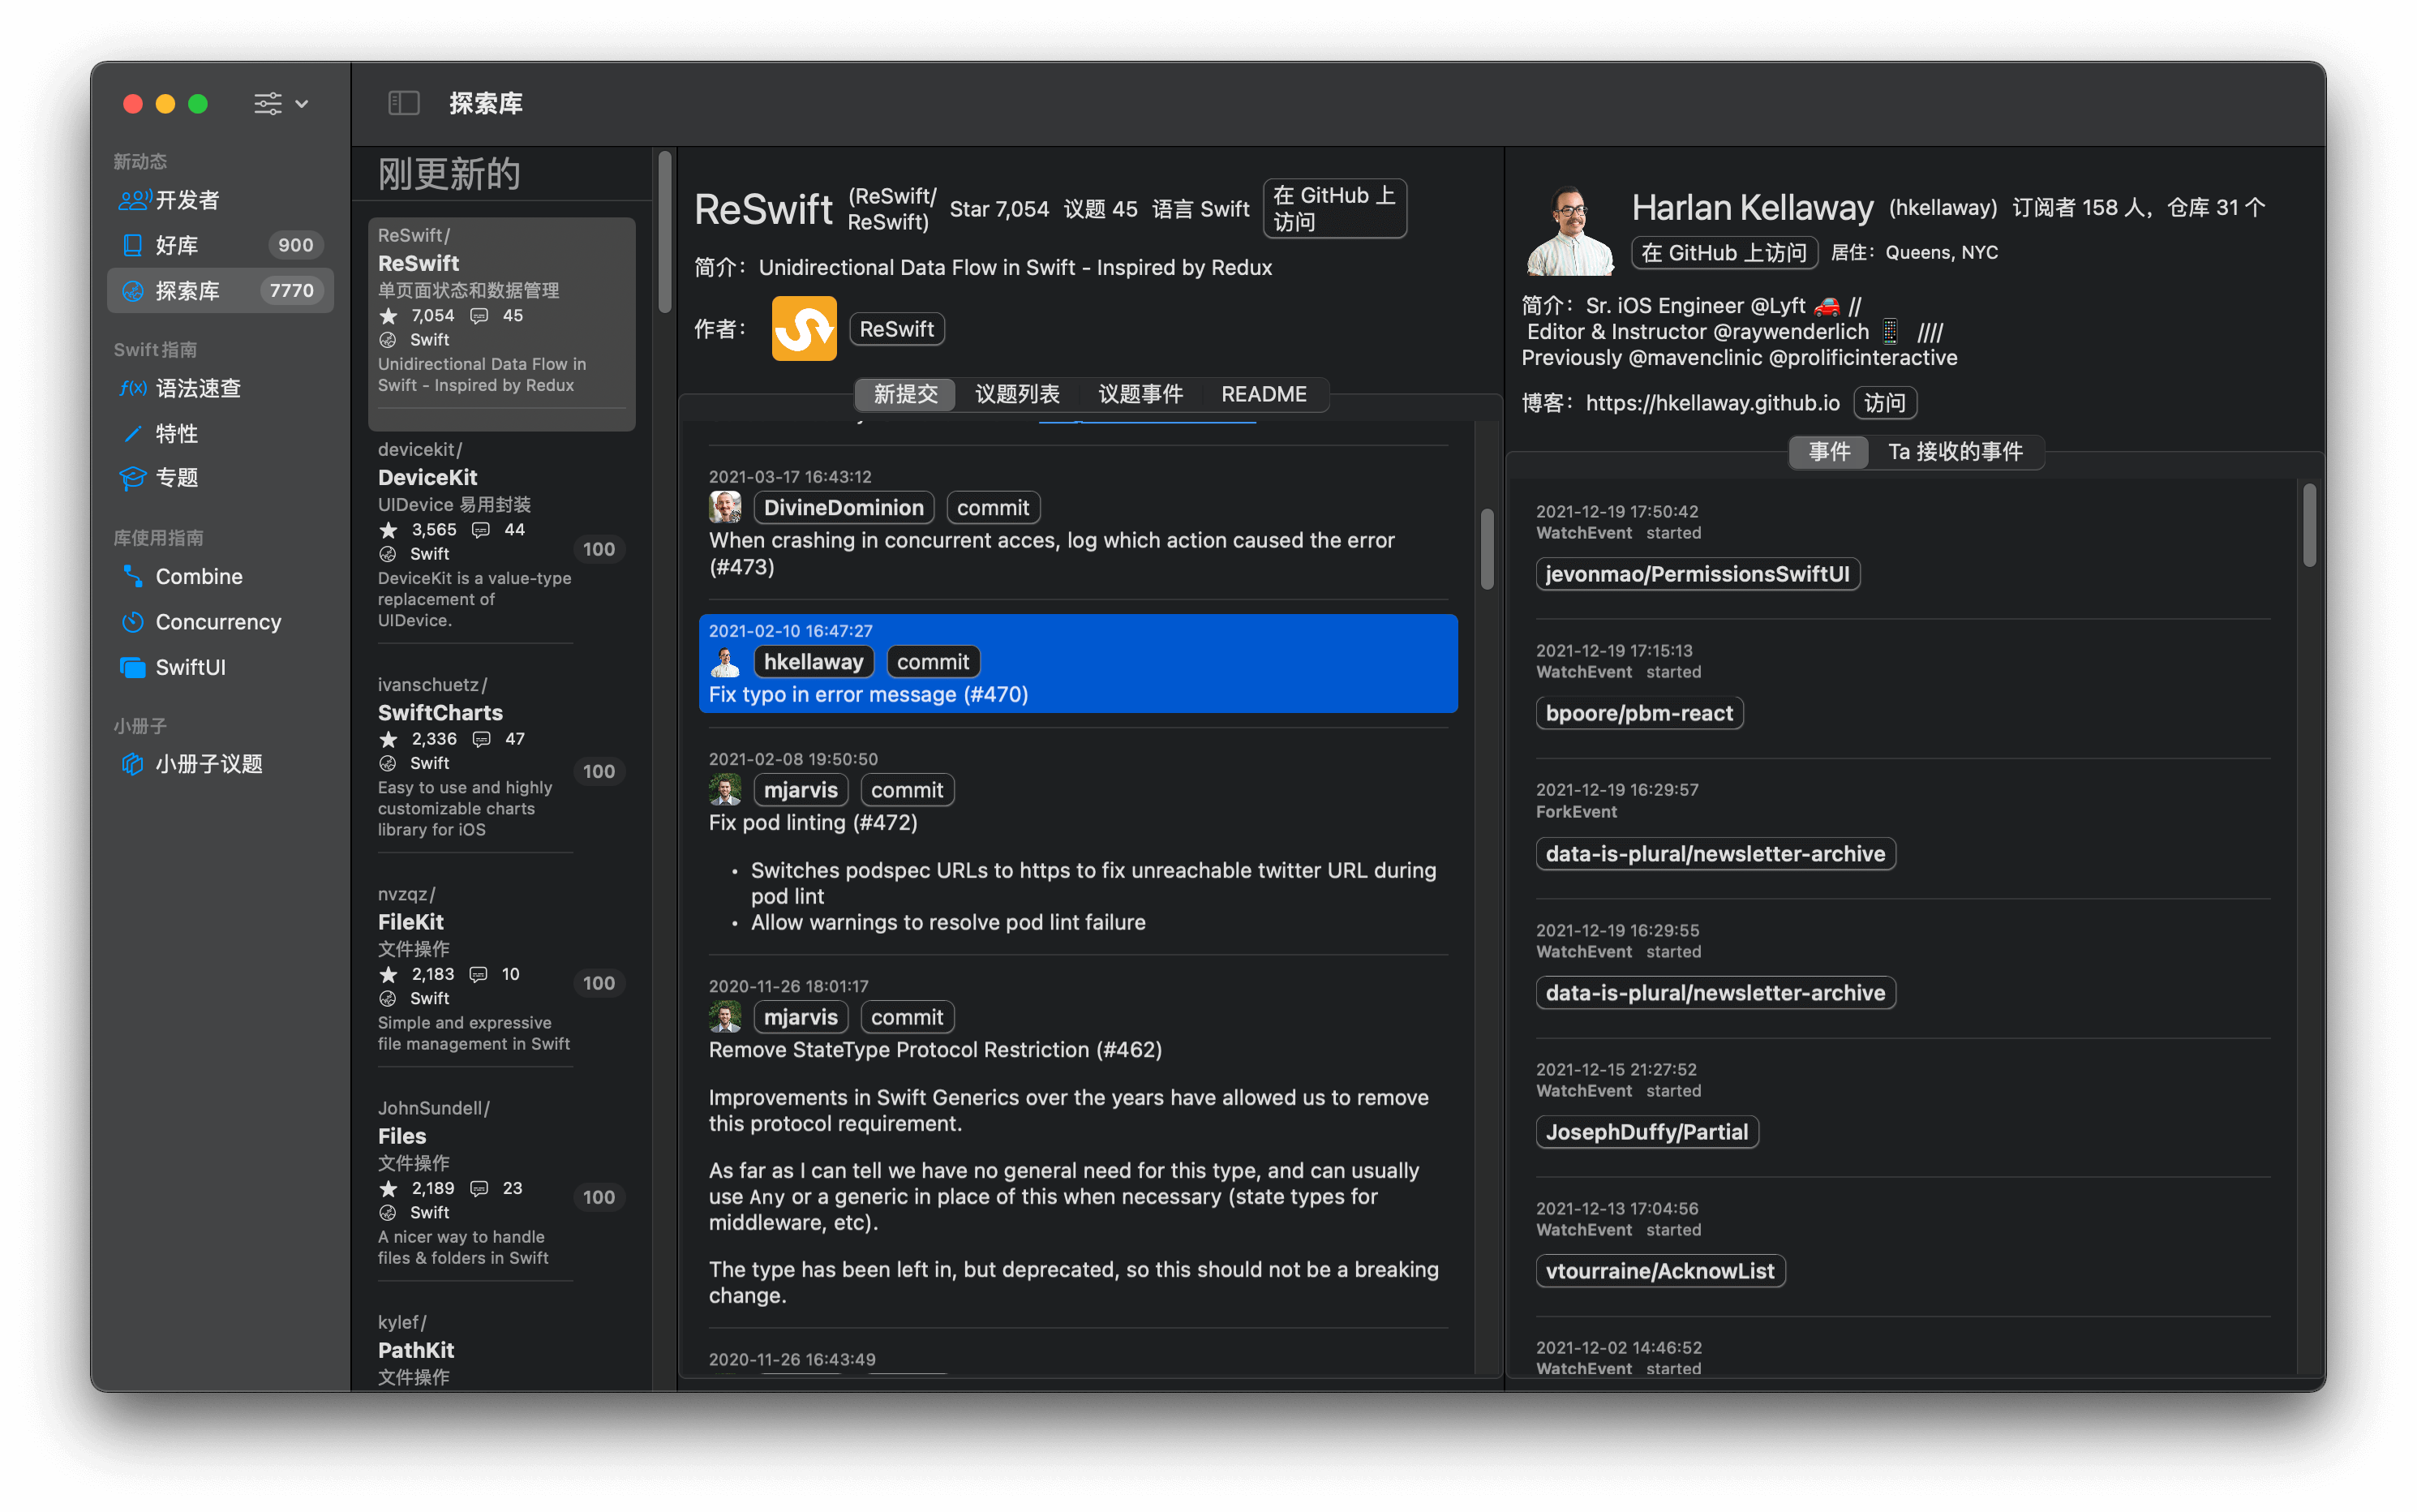
Task: Click mjarvis avatar on 2020-11-26 18:01 commit
Action: [725, 1017]
